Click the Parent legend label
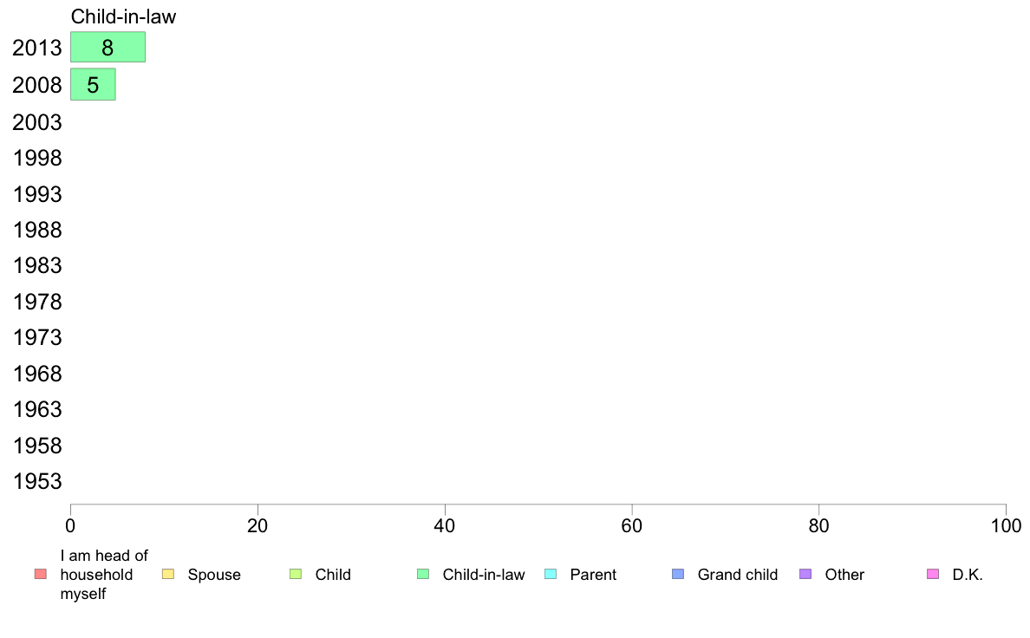This screenshot has height=638, width=1030. 593,574
